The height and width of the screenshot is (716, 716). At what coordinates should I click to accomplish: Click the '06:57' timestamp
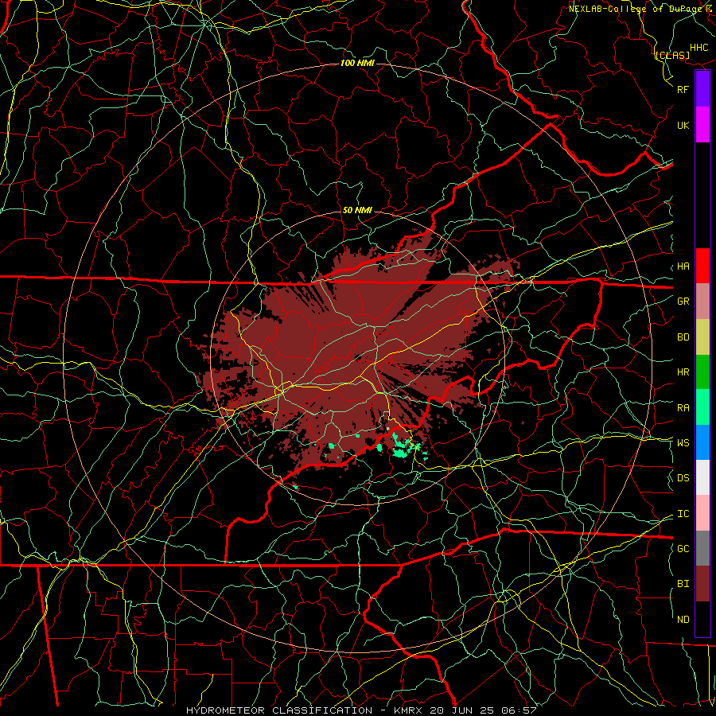click(x=520, y=710)
